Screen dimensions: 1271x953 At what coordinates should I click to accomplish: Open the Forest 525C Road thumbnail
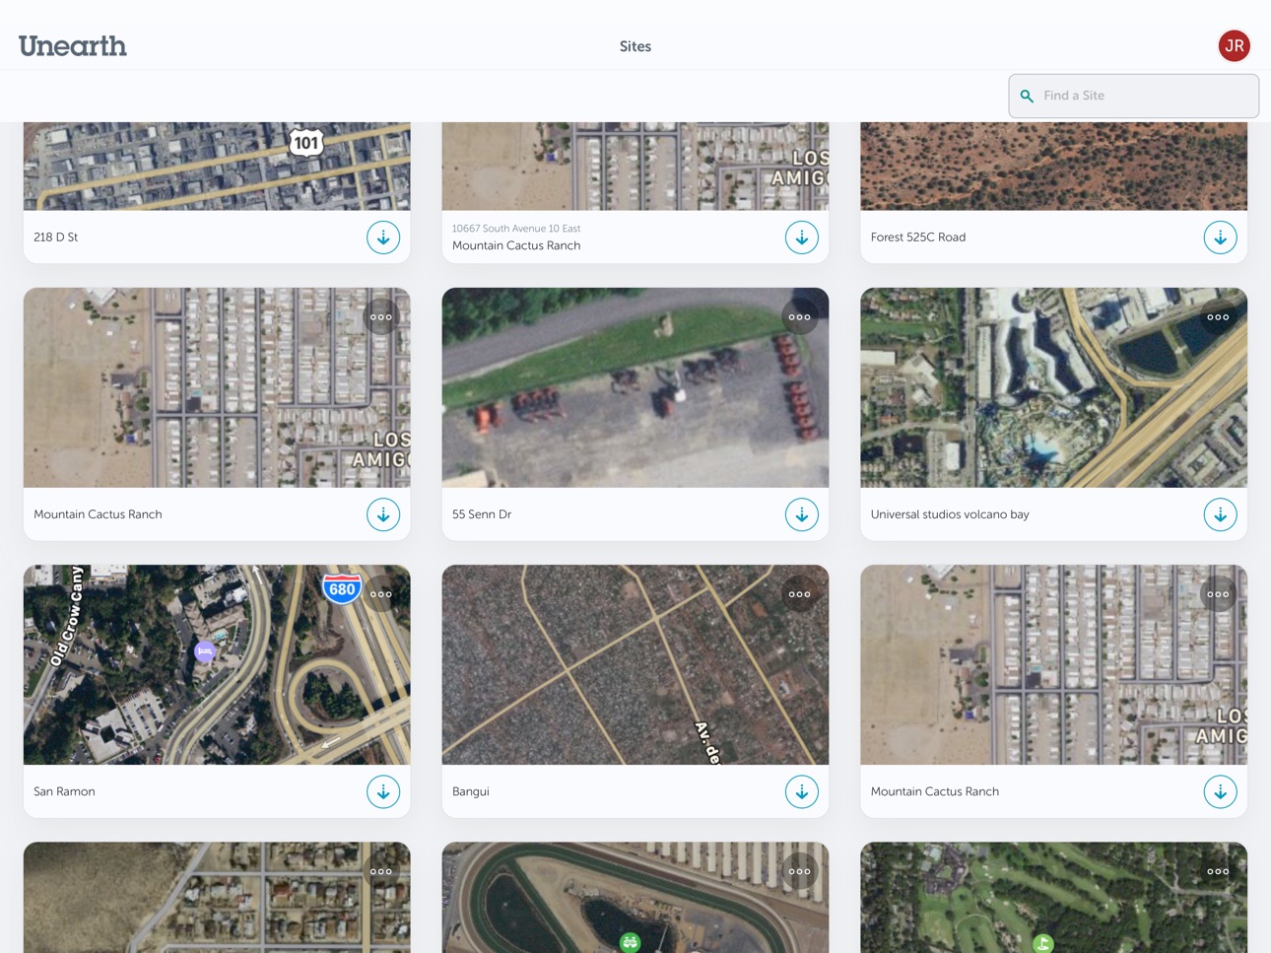1053,167
